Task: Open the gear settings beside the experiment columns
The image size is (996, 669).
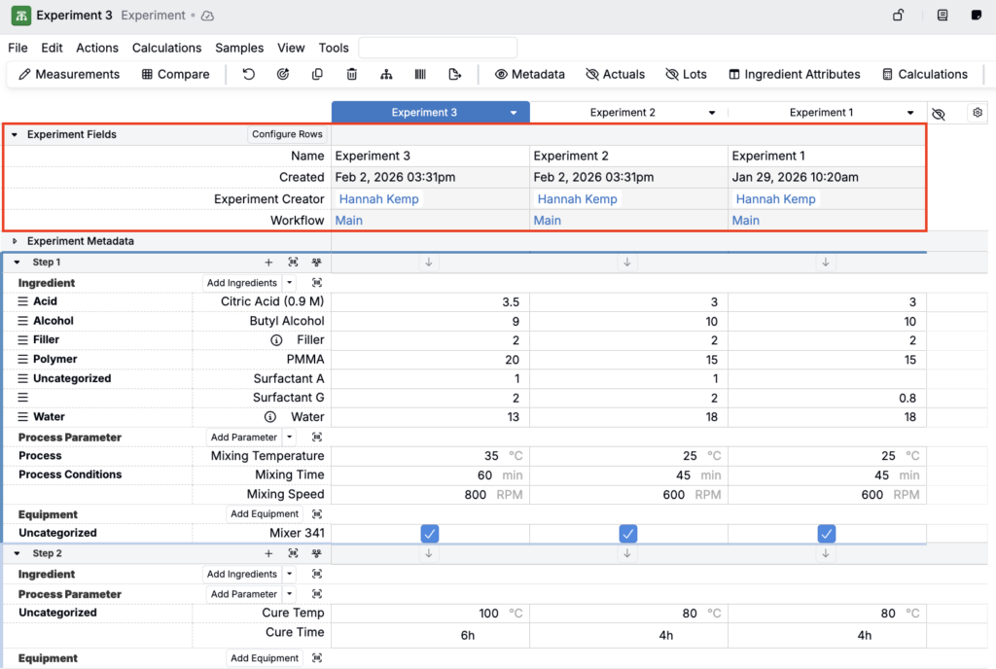Action: [977, 113]
